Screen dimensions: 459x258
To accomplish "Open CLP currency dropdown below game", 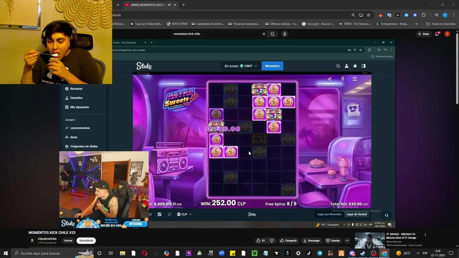I will point(184,214).
